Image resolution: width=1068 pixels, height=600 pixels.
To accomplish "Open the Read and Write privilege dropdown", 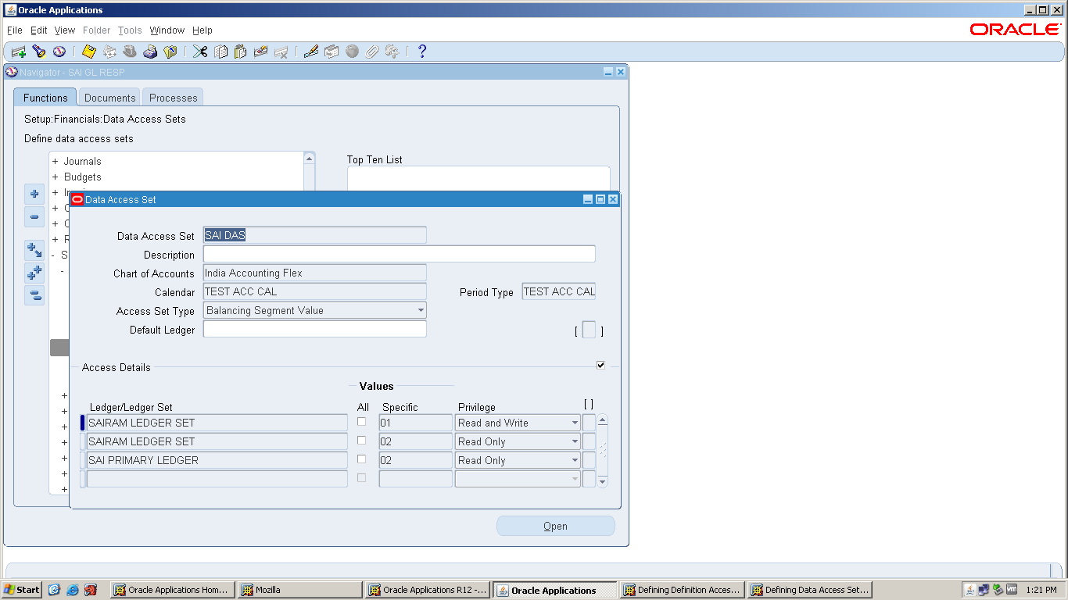I will click(575, 423).
